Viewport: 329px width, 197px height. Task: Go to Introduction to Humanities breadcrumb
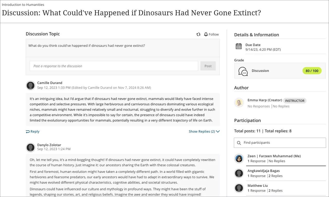pos(23,4)
